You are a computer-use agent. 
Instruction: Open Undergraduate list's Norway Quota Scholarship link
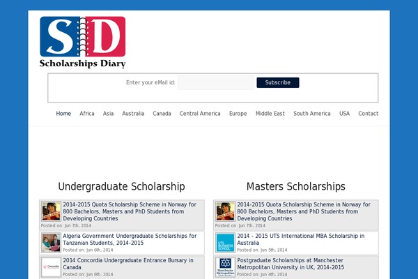pyautogui.click(x=130, y=211)
